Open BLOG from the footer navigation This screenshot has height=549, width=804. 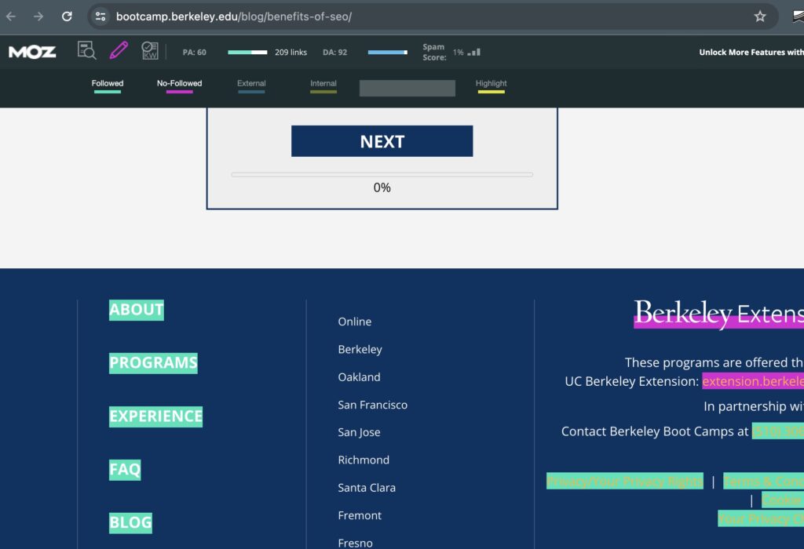tap(130, 522)
